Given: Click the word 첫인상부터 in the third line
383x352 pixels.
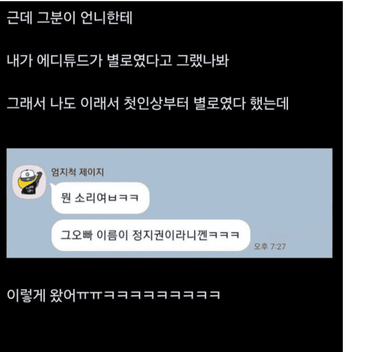Looking at the screenshot, I should 156,103.
